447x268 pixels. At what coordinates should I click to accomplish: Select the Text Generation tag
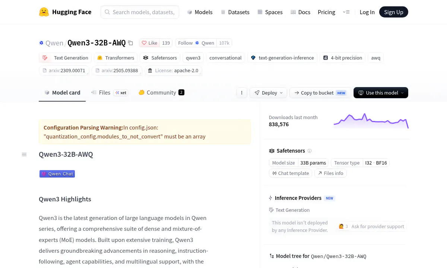66,58
